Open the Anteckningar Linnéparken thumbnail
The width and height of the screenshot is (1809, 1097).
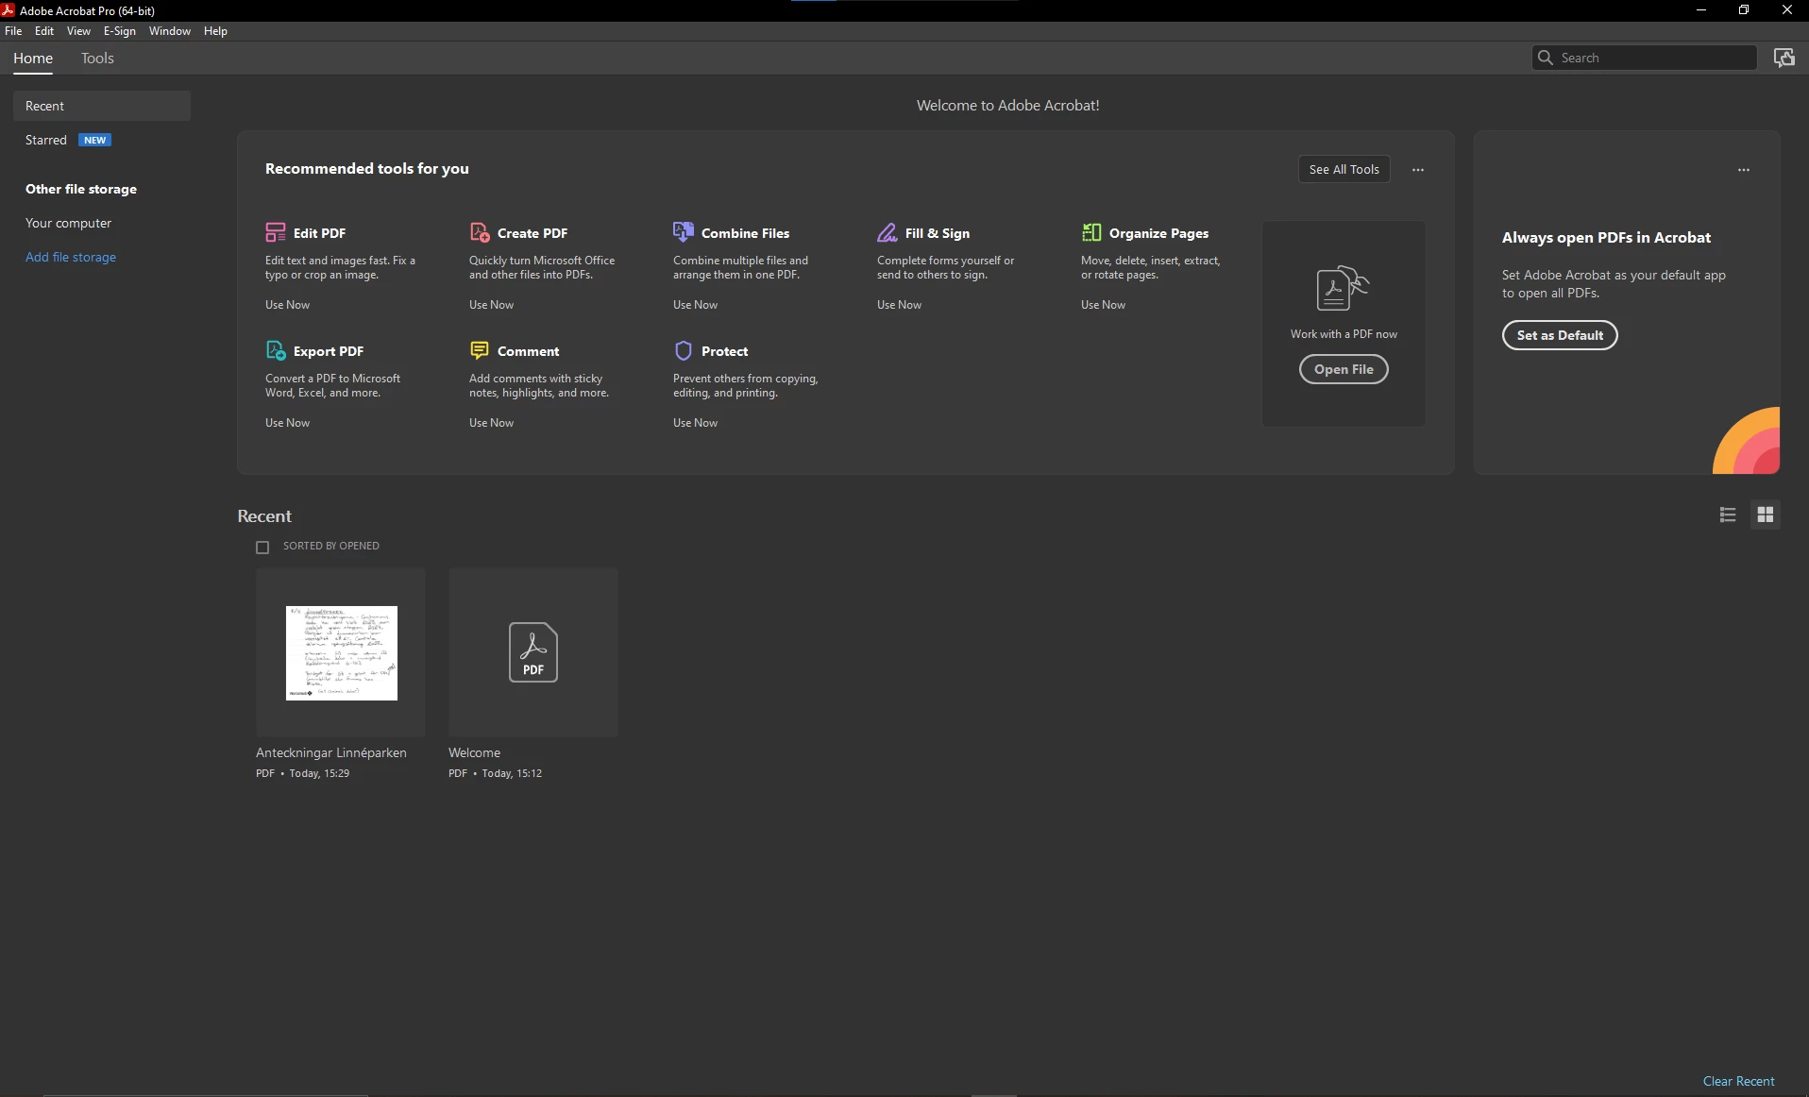tap(341, 652)
